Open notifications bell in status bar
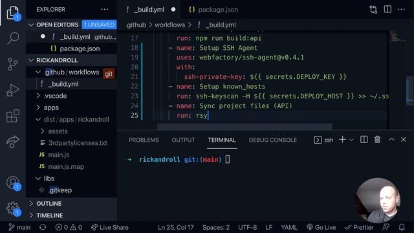 click(x=402, y=227)
